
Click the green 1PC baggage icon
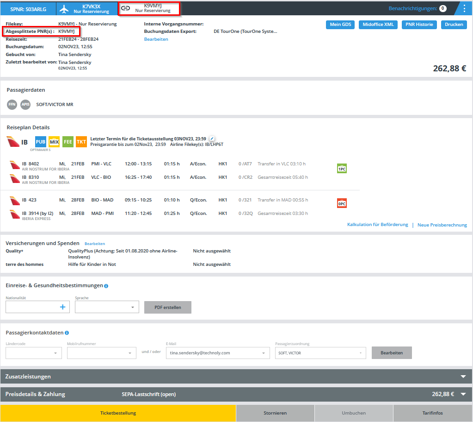pos(342,169)
